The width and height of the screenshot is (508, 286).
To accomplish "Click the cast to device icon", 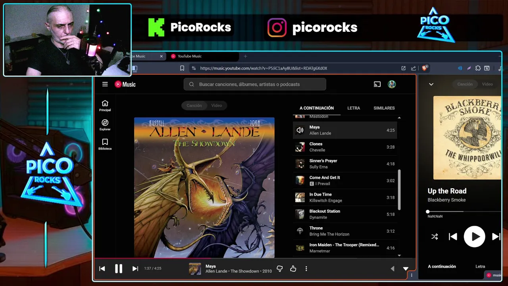I will coord(377,84).
